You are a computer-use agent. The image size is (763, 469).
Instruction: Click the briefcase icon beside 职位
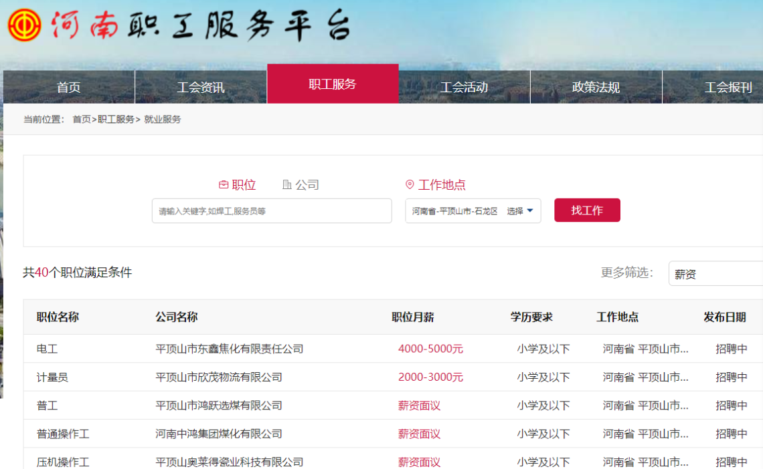click(x=224, y=184)
